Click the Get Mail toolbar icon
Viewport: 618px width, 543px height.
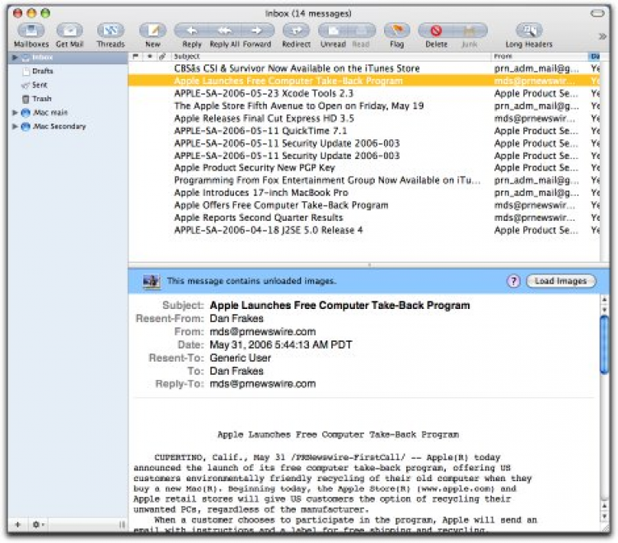click(x=70, y=30)
